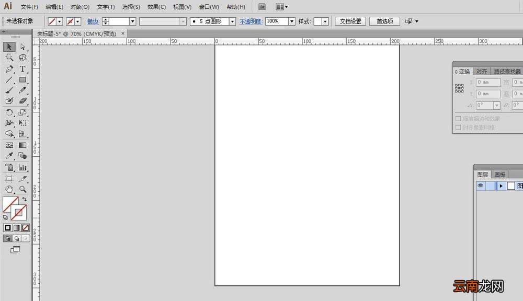
Task: Select the Symbol Sprayer tool
Action: [x=9, y=167]
